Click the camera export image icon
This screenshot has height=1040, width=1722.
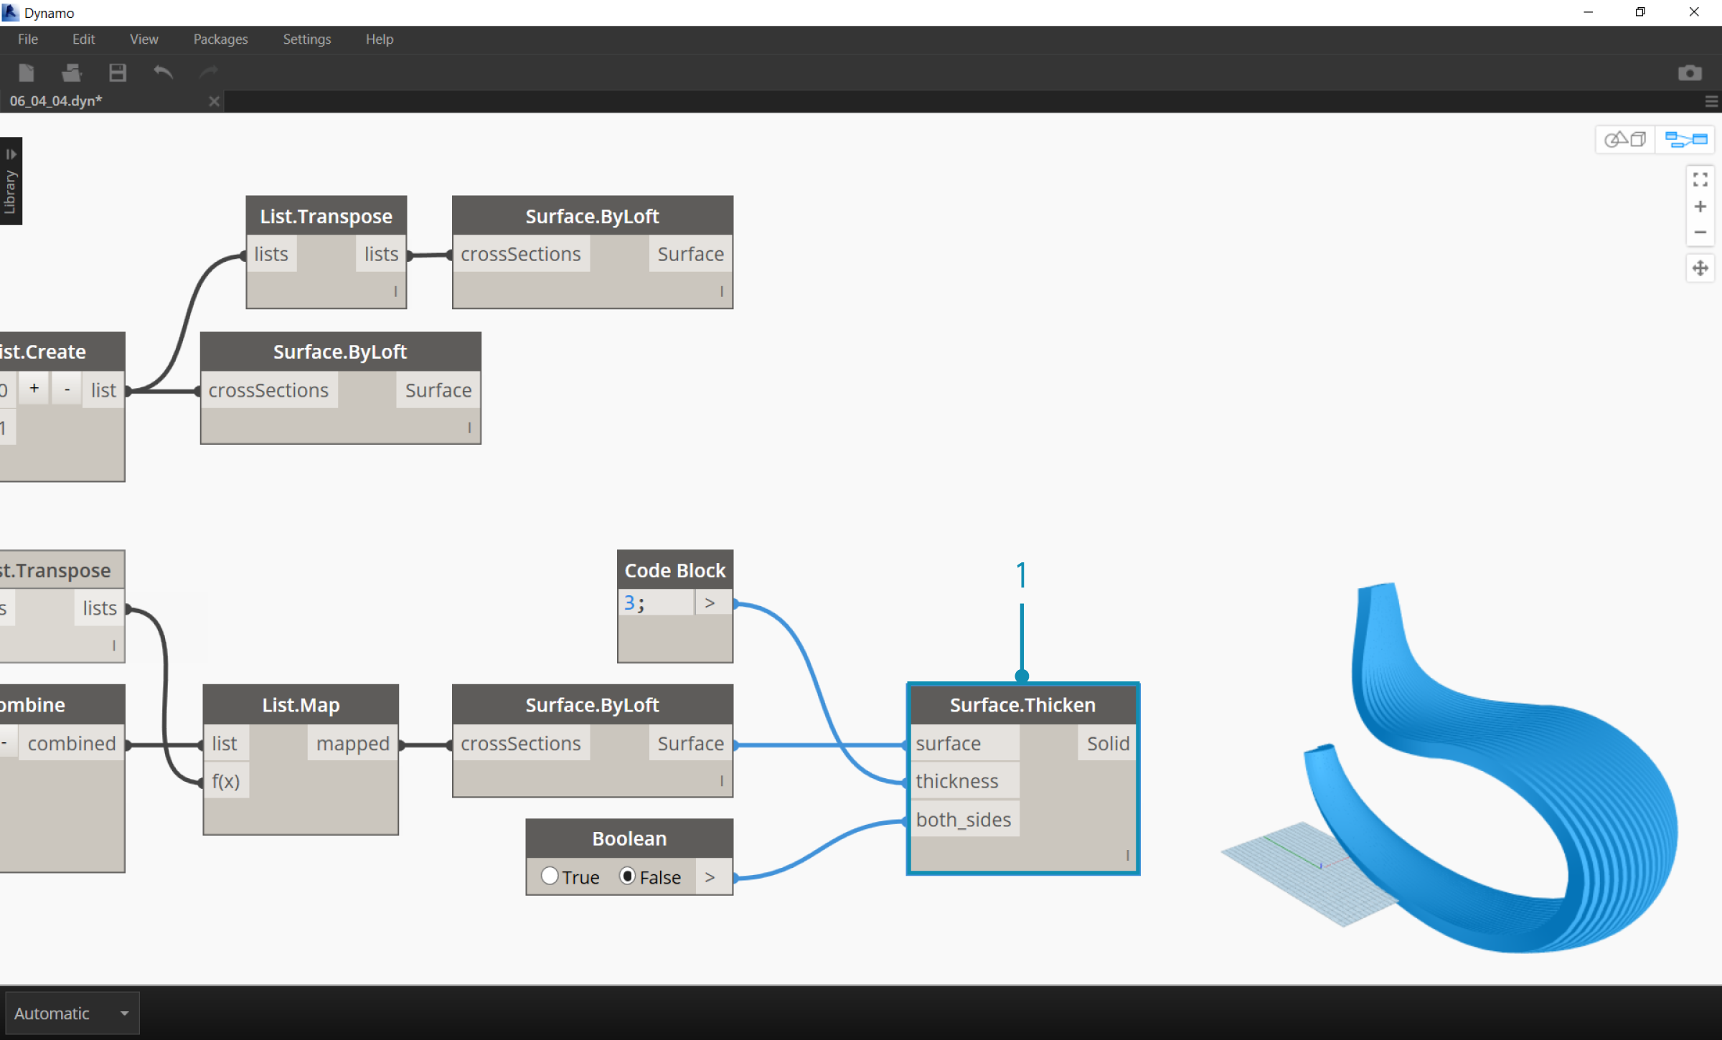[1690, 72]
